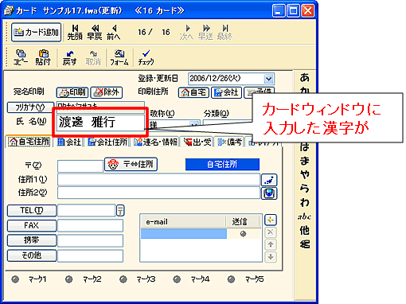Rewind cards with 早戻 icon
This screenshot has height=304, width=406.
95,33
